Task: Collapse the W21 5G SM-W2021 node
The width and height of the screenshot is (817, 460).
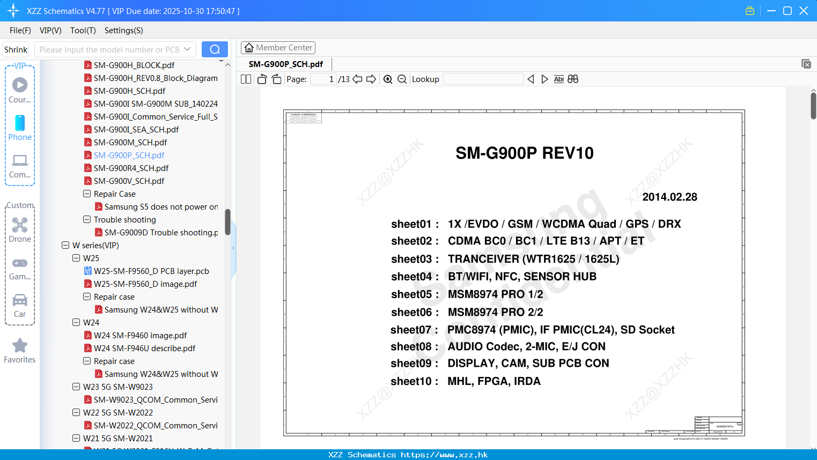Action: [x=76, y=438]
